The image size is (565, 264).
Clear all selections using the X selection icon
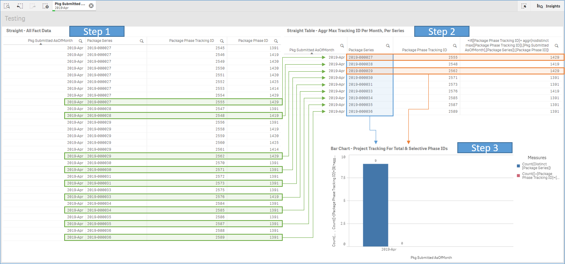pos(45,6)
